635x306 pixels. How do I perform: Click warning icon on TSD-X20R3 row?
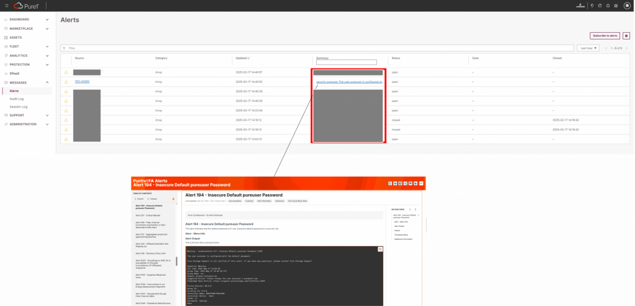66,82
